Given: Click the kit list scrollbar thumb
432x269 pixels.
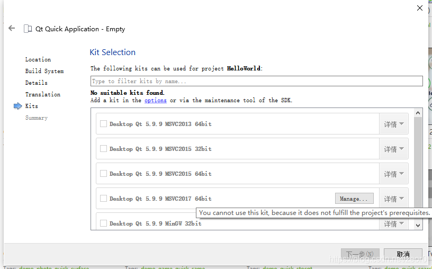Looking at the screenshot, I should tap(418, 162).
